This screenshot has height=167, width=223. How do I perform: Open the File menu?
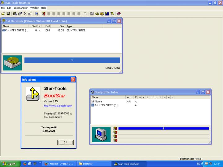click(3, 7)
